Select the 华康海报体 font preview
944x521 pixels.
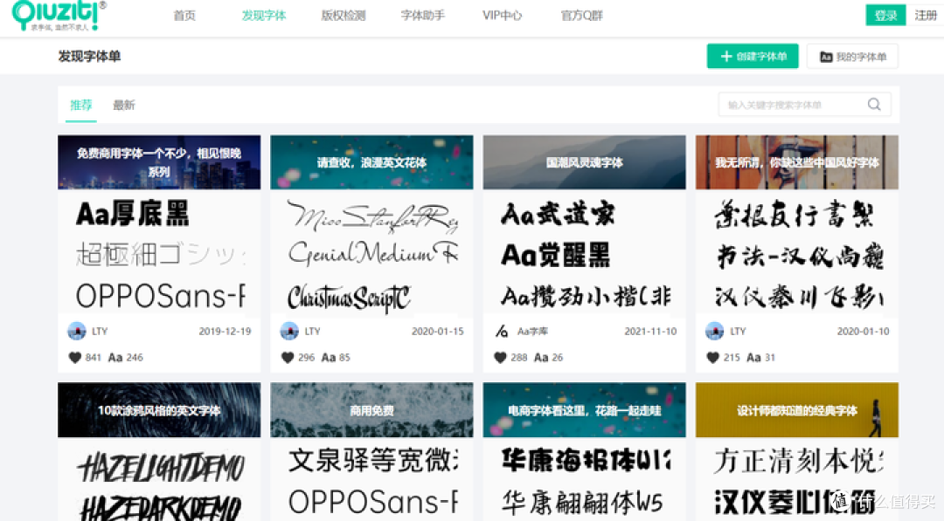585,460
